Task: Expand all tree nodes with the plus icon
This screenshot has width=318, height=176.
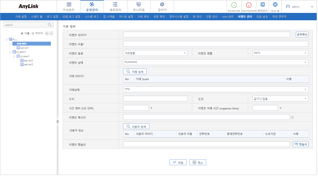Action: (46, 33)
